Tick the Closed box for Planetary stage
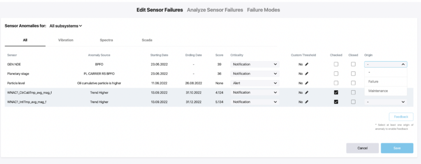This screenshot has width=421, height=164. tap(353, 74)
